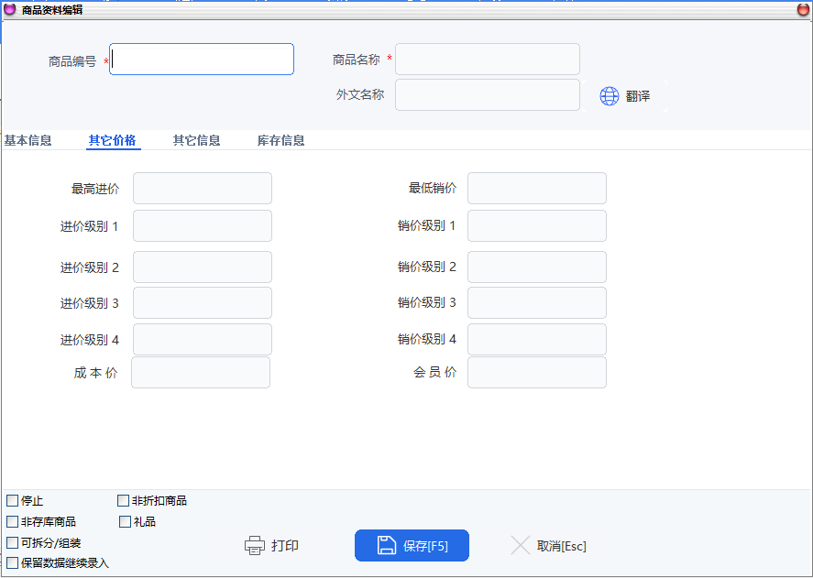
Task: Toggle the 非折扣商品 checkbox
Action: point(124,501)
